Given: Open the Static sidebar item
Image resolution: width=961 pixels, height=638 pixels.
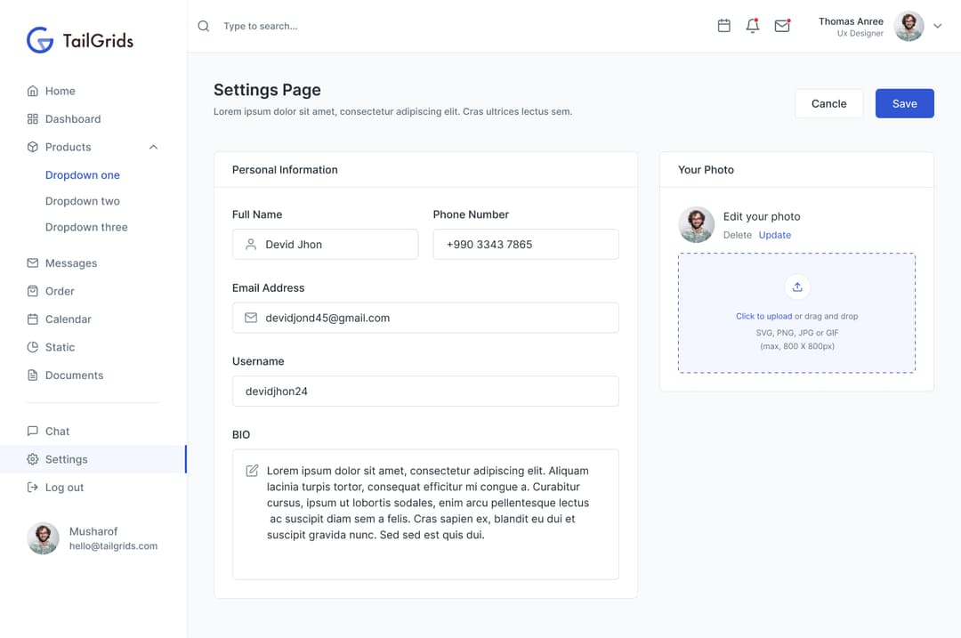Looking at the screenshot, I should pyautogui.click(x=60, y=347).
